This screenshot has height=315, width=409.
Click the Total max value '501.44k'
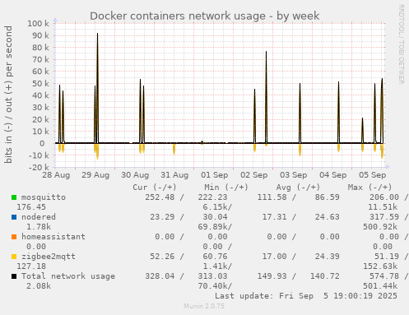click(x=380, y=286)
